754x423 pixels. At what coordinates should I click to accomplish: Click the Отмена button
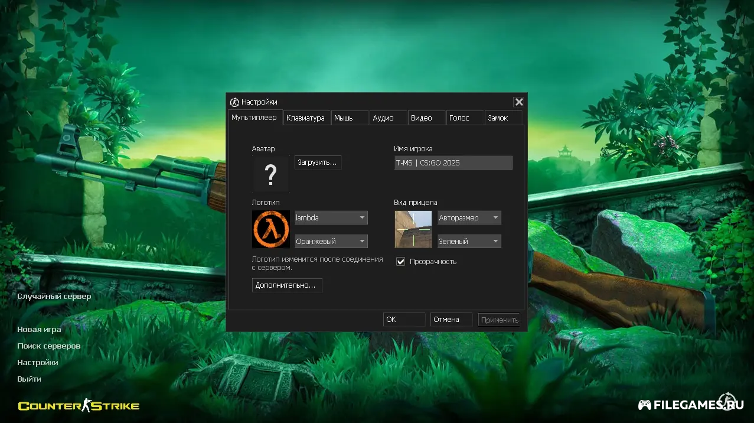(451, 320)
